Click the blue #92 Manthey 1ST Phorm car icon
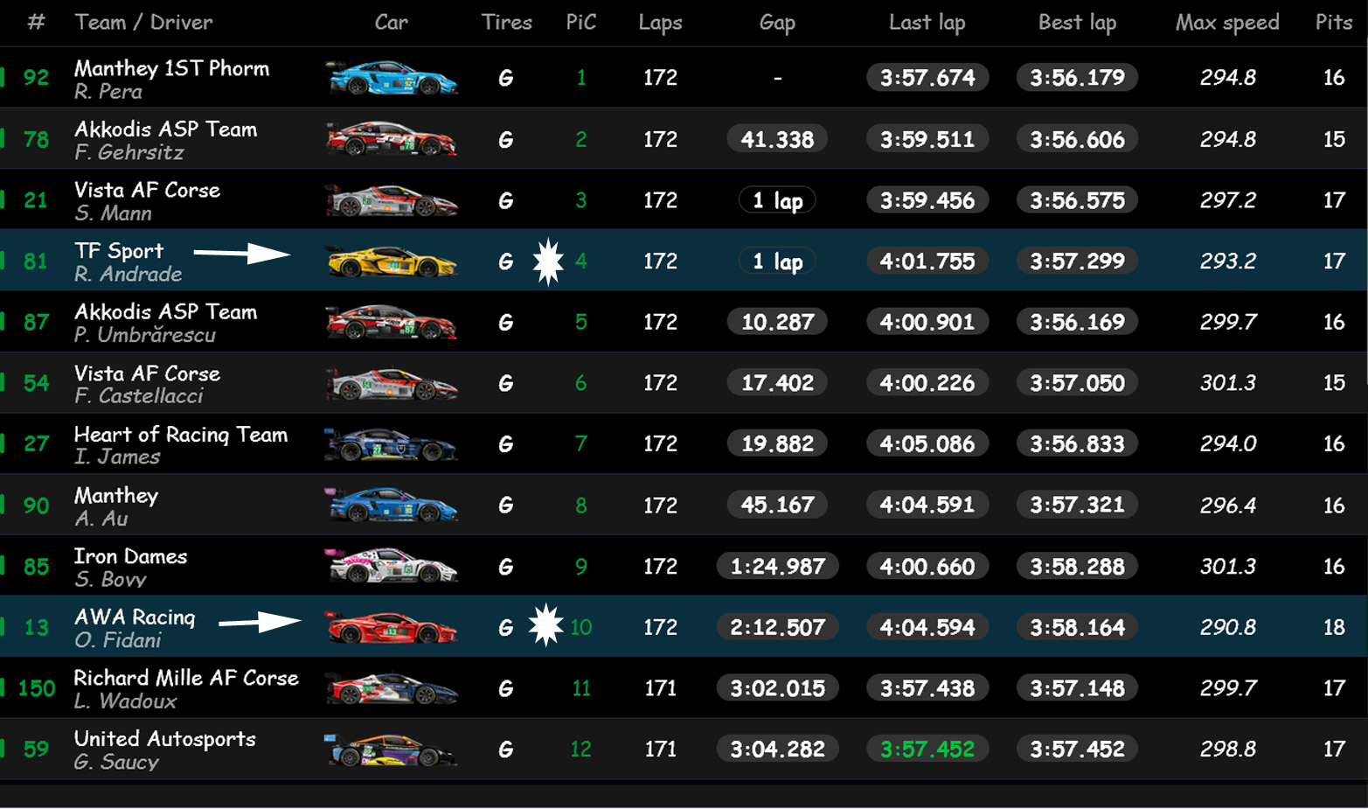The image size is (1368, 809). click(x=391, y=78)
